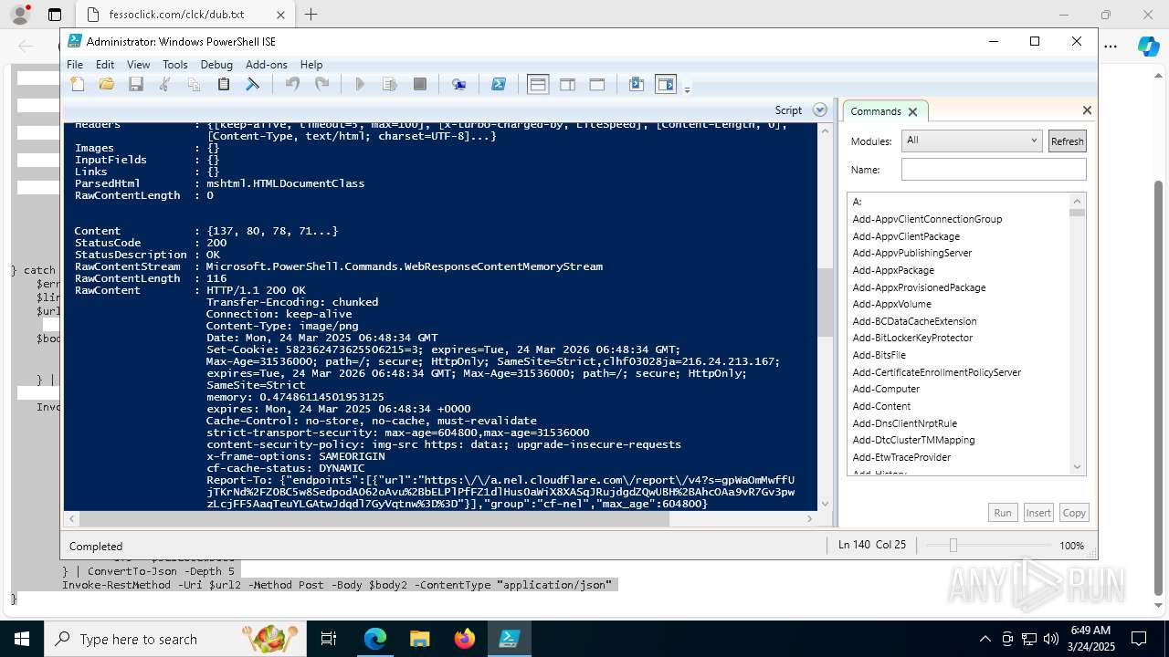Show the script pane on the right
The image size is (1169, 657).
[x=567, y=84]
